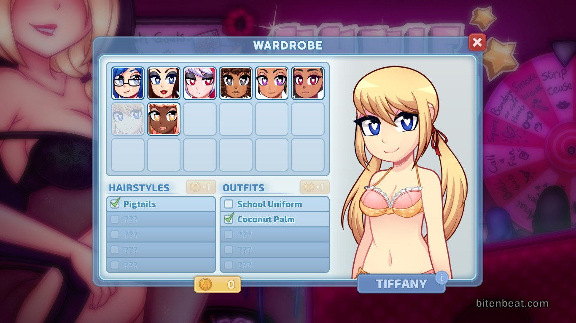
Task: Enable the School Uniform outfit checkbox
Action: tap(229, 204)
